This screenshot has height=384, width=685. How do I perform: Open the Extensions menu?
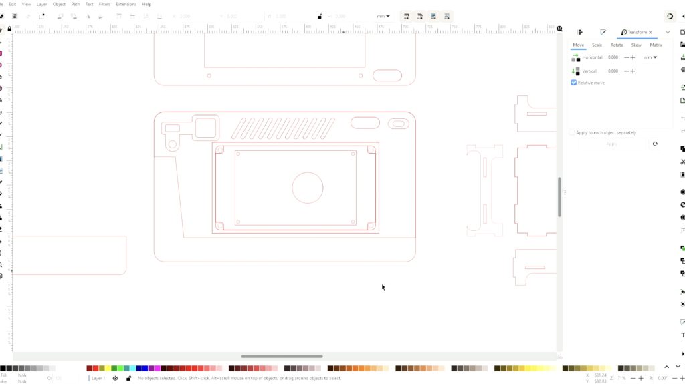[126, 4]
